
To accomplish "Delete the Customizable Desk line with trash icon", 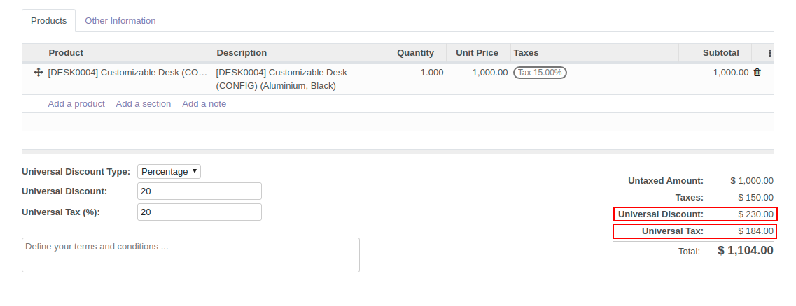I will coord(757,73).
